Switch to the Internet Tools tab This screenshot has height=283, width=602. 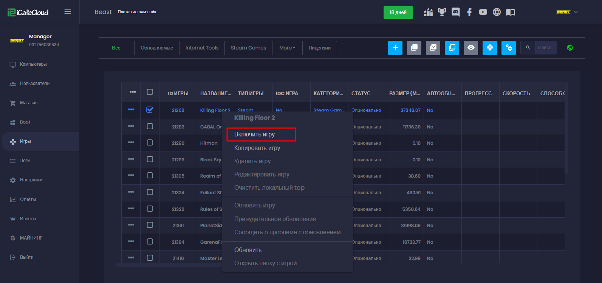click(202, 48)
